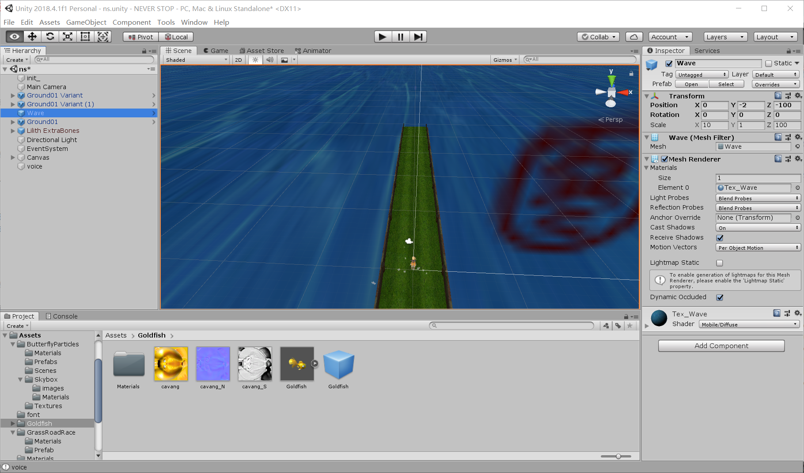Select the Rotate tool
804x473 pixels.
[x=49, y=37]
